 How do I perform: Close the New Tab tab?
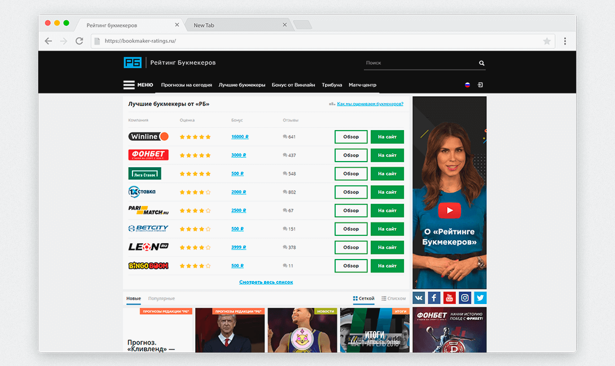pos(285,25)
